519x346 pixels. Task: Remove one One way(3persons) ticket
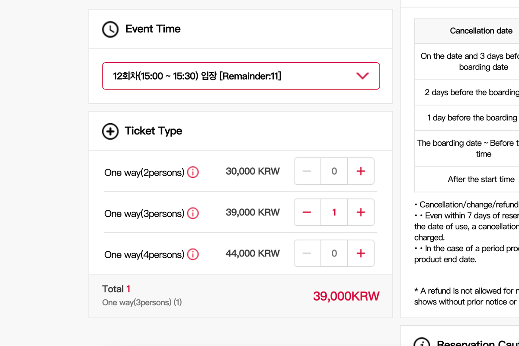(307, 212)
